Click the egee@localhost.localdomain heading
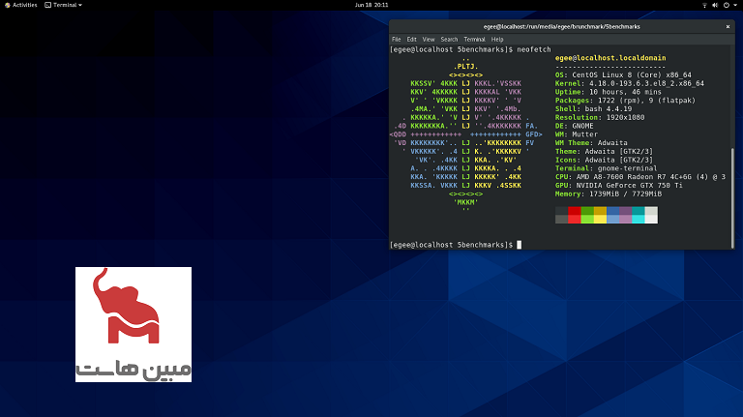 click(610, 58)
